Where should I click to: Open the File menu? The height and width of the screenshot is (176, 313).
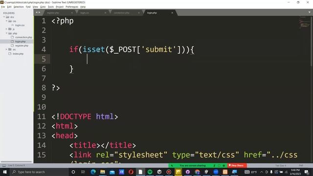point(3,7)
